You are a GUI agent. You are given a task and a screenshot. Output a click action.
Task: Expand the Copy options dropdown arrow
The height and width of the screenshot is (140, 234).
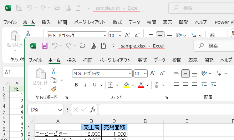point(62,80)
